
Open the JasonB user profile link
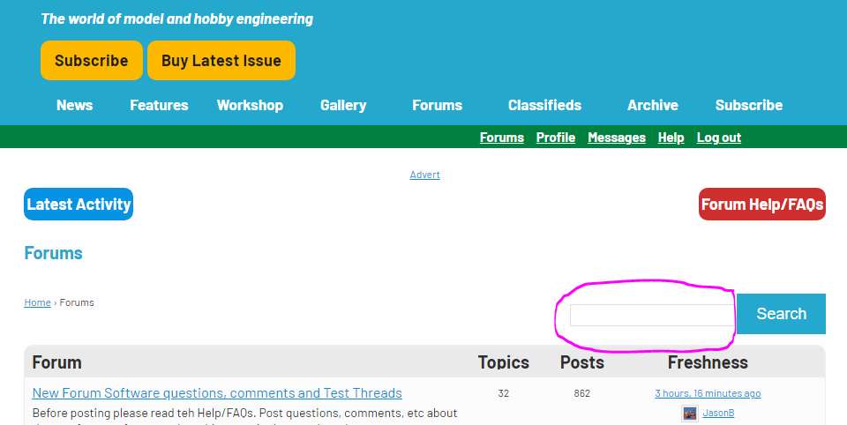coord(718,414)
